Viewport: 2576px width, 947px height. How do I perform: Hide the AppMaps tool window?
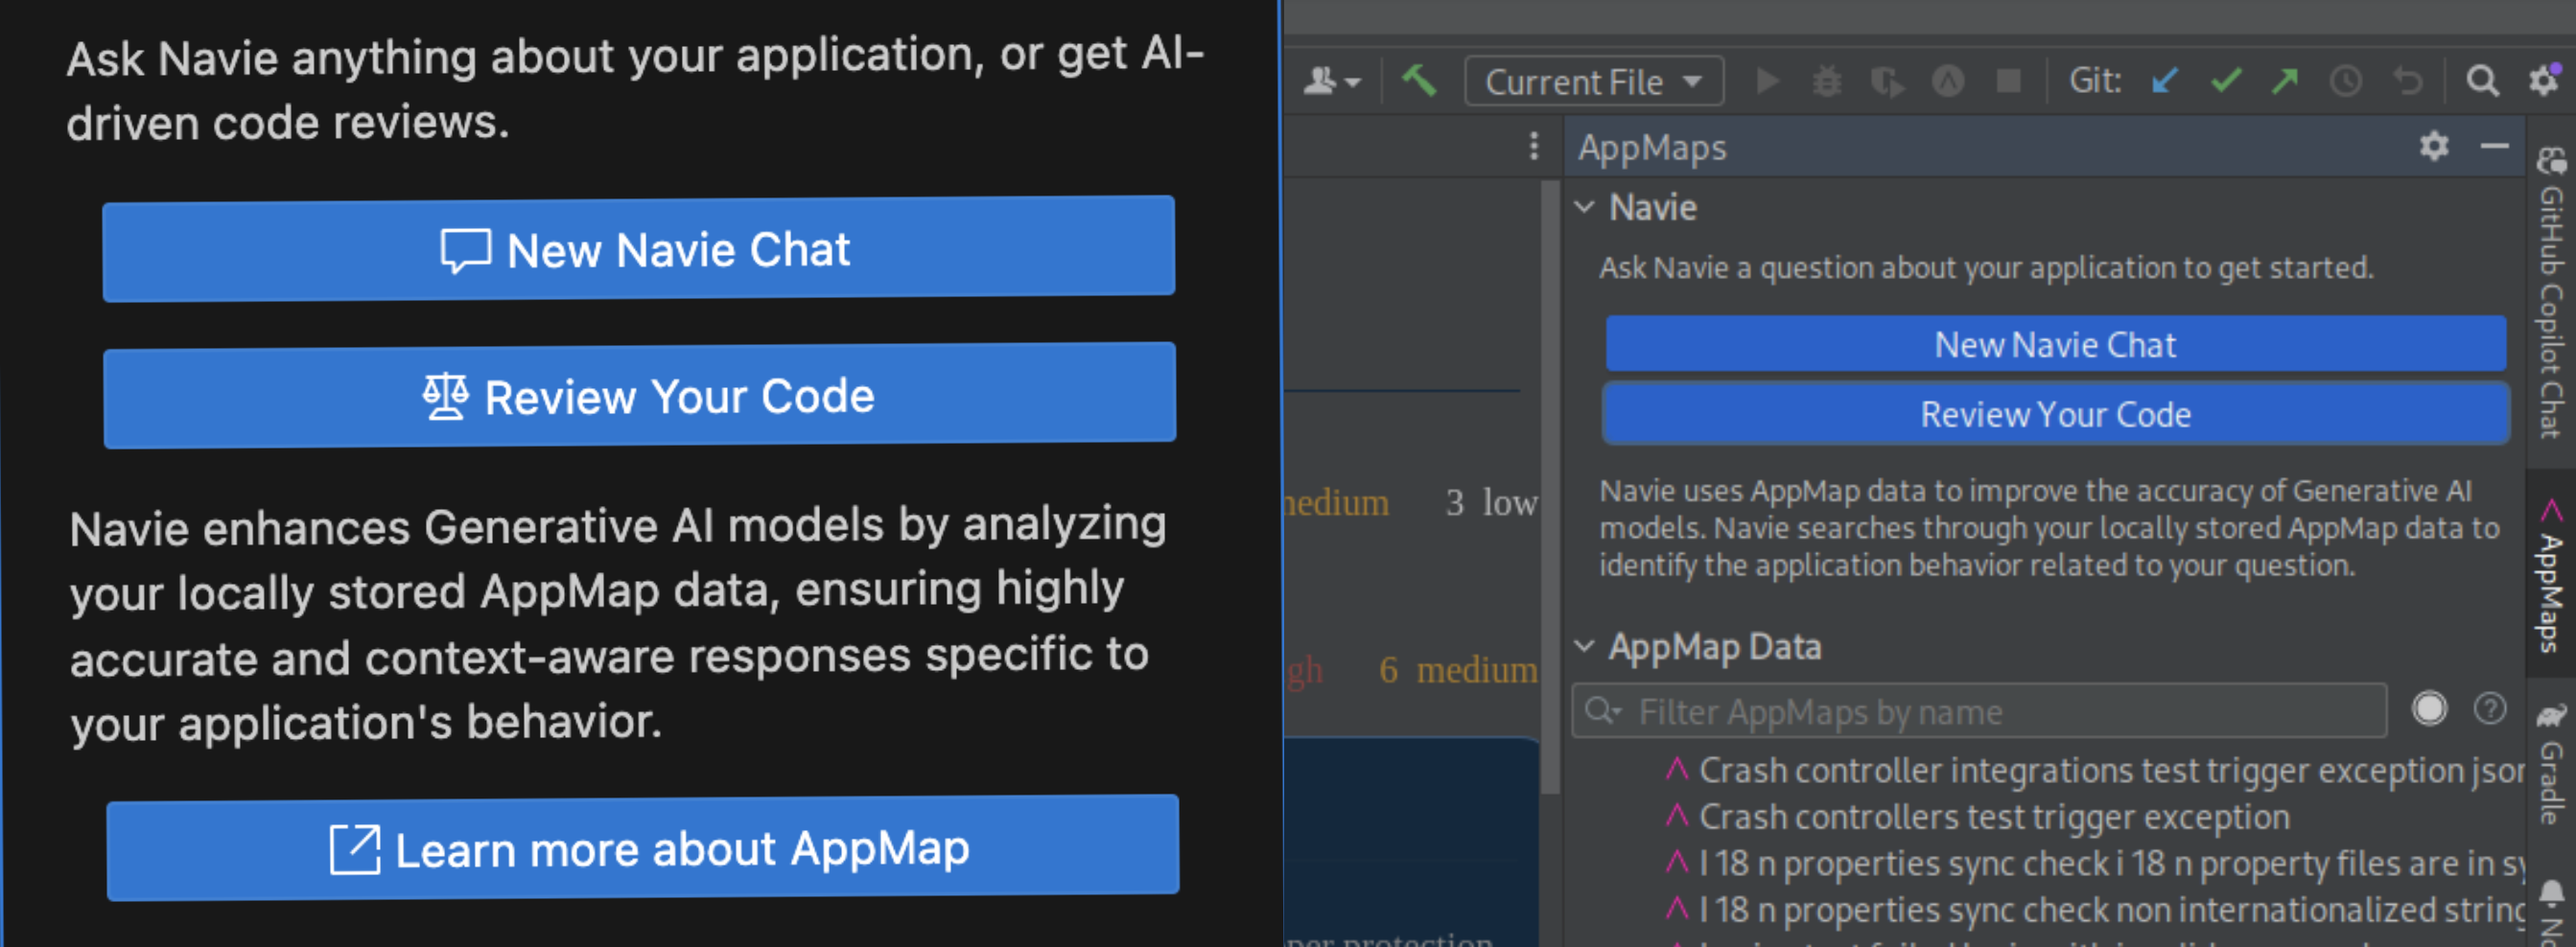point(2494,147)
